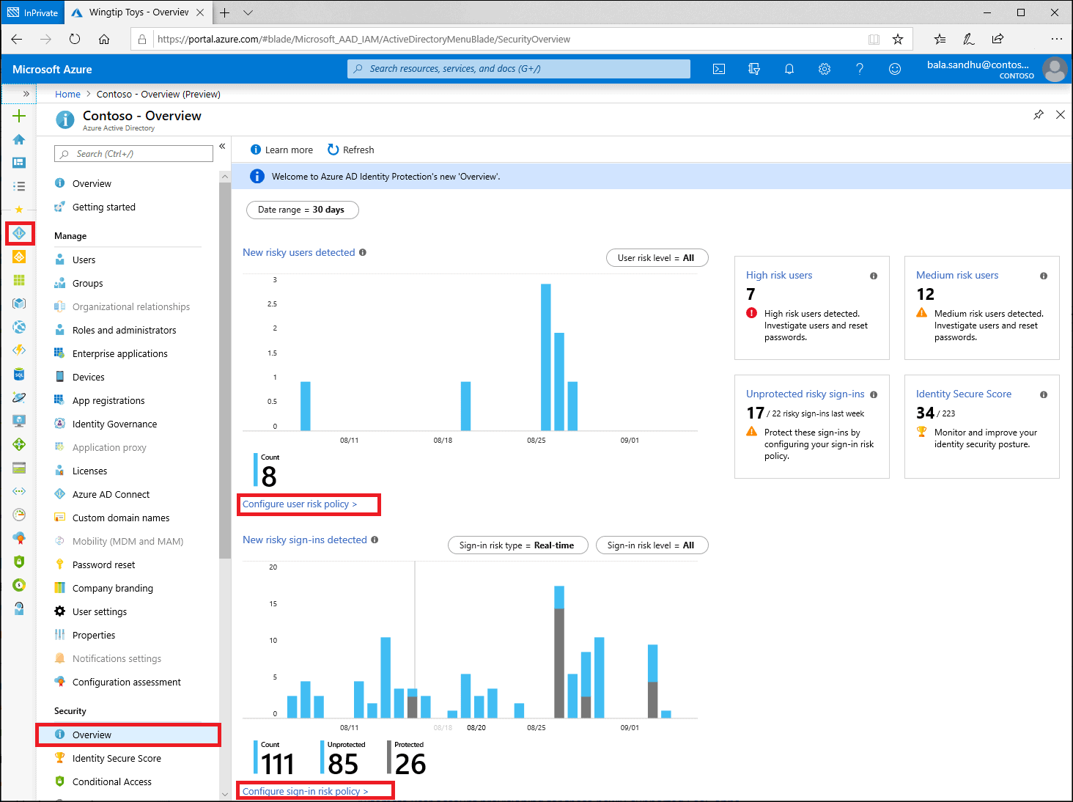Open Cloud Shell from the top bar

719,69
